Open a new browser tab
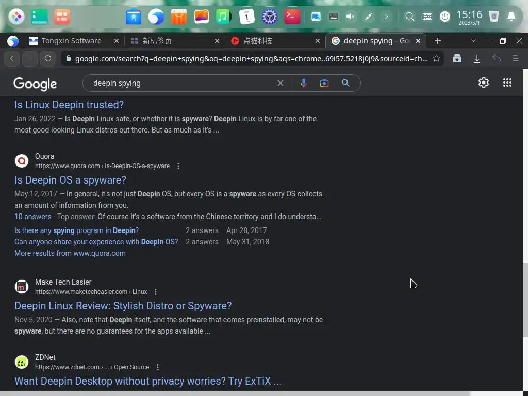 click(x=437, y=41)
